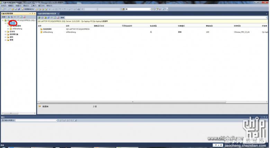
Task: Collapse the QX-LAPTOP-PC\SQLEXPRESS server node
Action: pos(3,20)
